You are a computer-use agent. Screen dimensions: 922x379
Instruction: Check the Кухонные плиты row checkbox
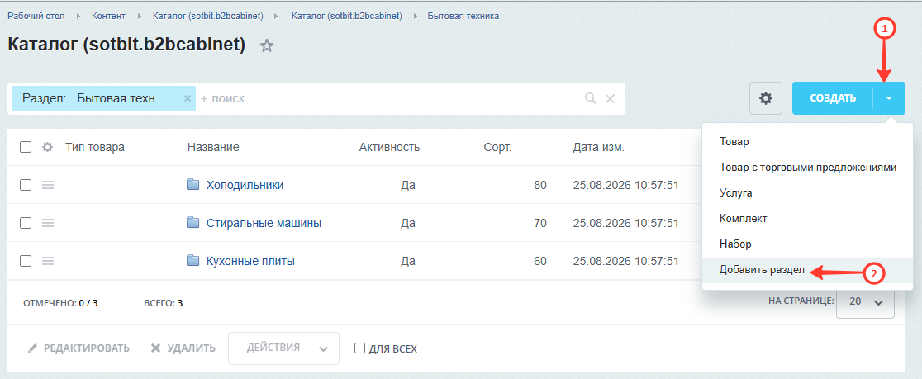tap(26, 261)
